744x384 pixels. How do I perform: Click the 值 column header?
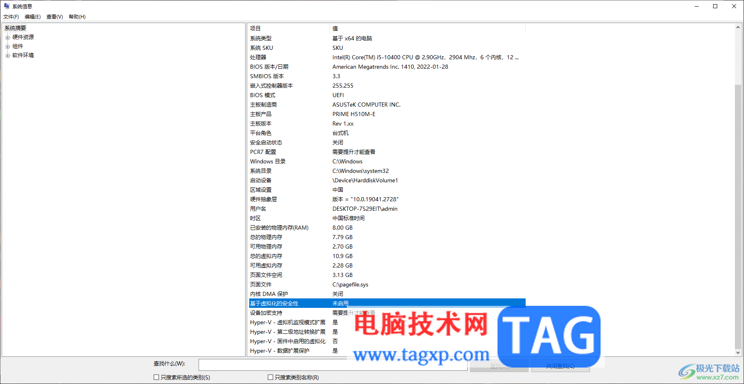coord(428,28)
